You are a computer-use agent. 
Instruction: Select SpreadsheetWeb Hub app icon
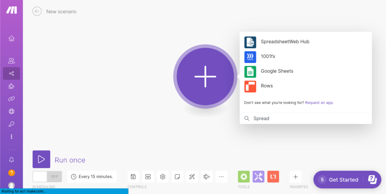coord(250,42)
